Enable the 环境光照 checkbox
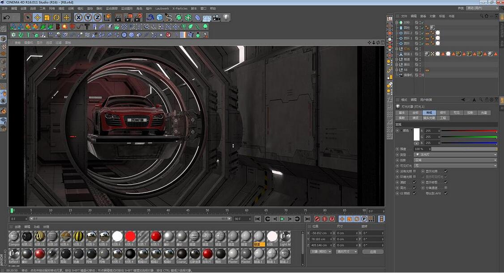This screenshot has width=504, height=273. pos(414,177)
